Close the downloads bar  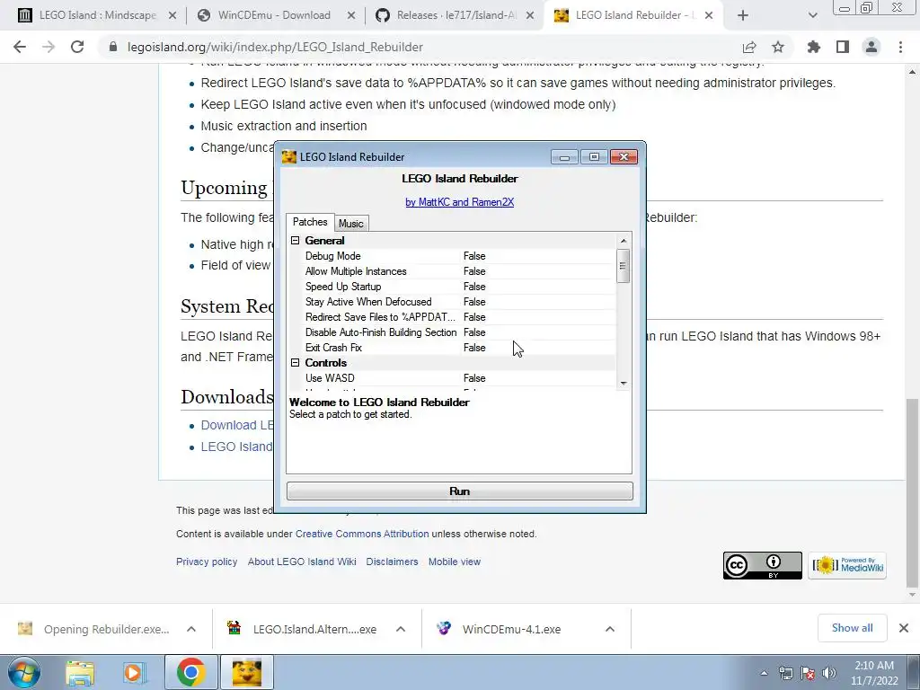pos(904,628)
